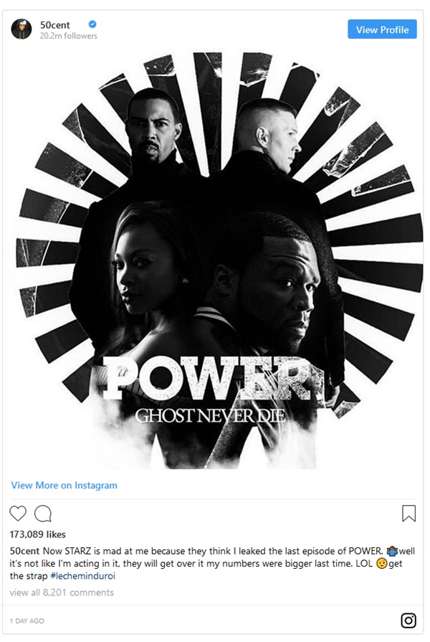Click the 50cent username in the caption

tap(24, 551)
